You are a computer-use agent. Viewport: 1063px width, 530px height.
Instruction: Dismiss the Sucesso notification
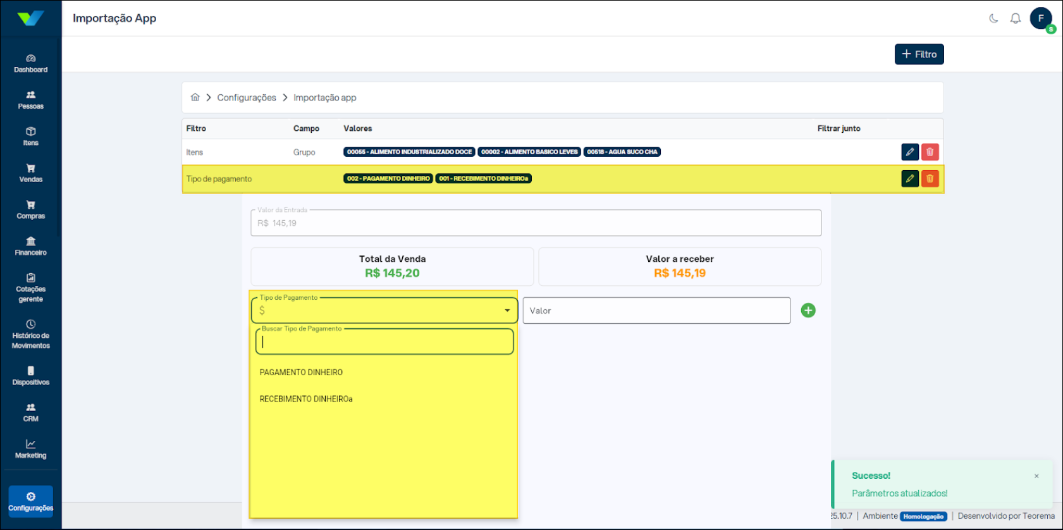pyautogui.click(x=1036, y=476)
